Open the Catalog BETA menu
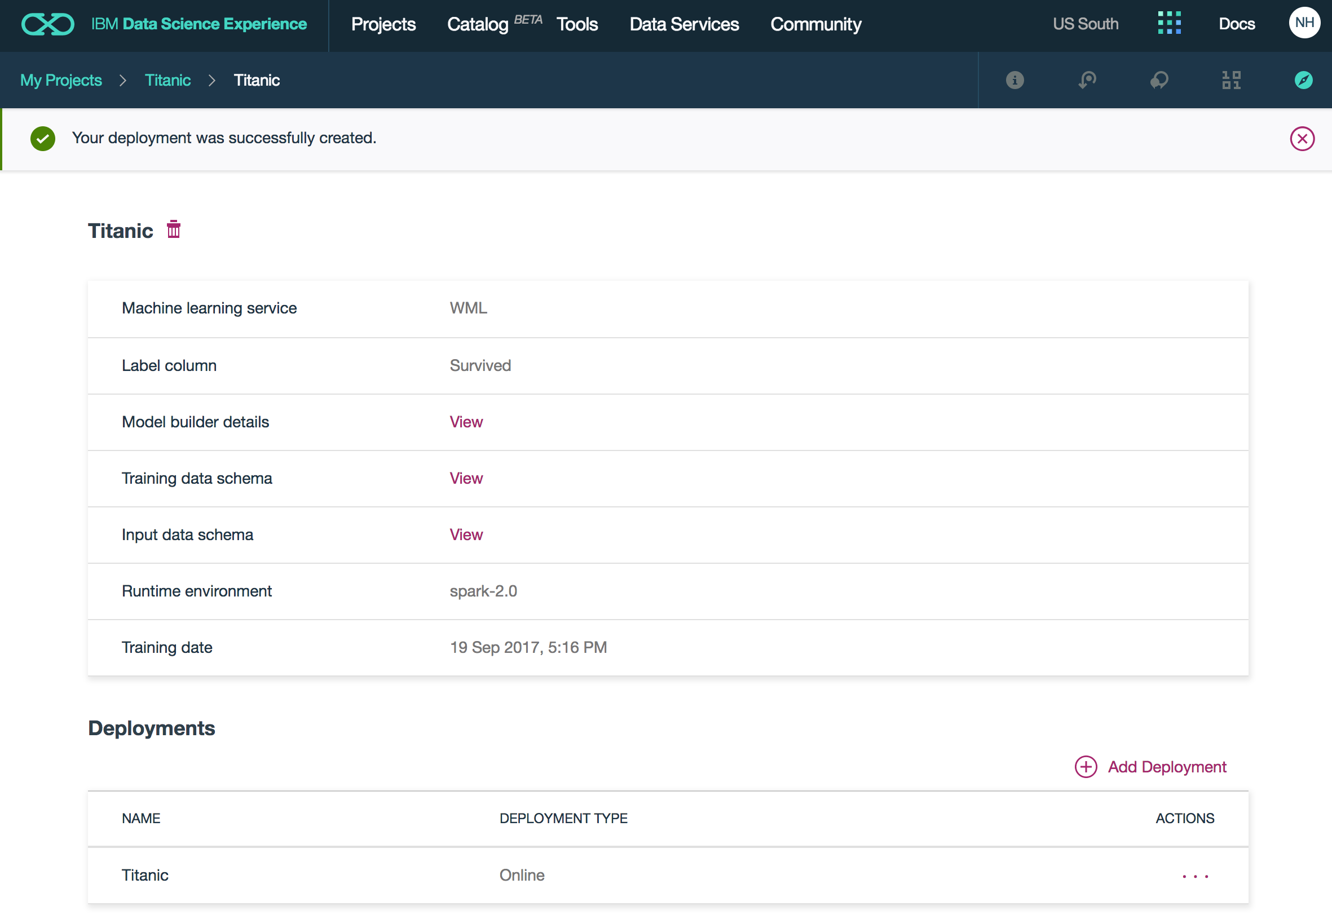 point(495,24)
